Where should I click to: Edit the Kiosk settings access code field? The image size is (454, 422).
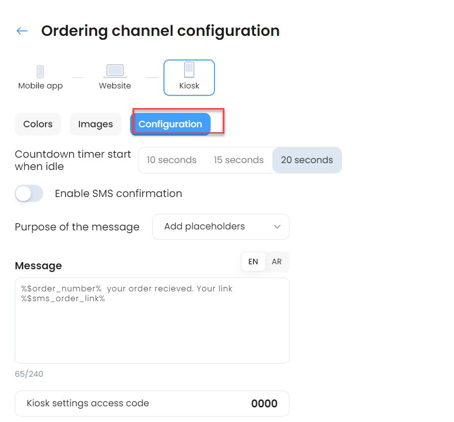tap(152, 403)
